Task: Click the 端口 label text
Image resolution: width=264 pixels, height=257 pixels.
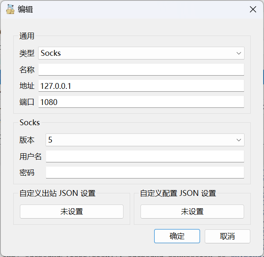Action: tap(27, 102)
